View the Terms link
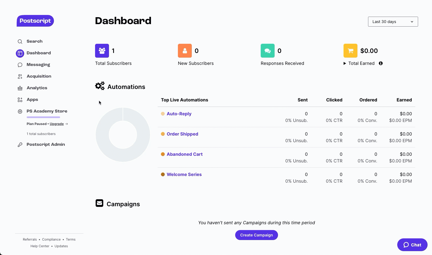 click(x=71, y=239)
